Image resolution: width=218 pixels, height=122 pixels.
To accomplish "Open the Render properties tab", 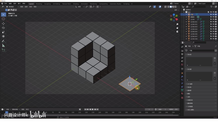I will coord(182,51).
